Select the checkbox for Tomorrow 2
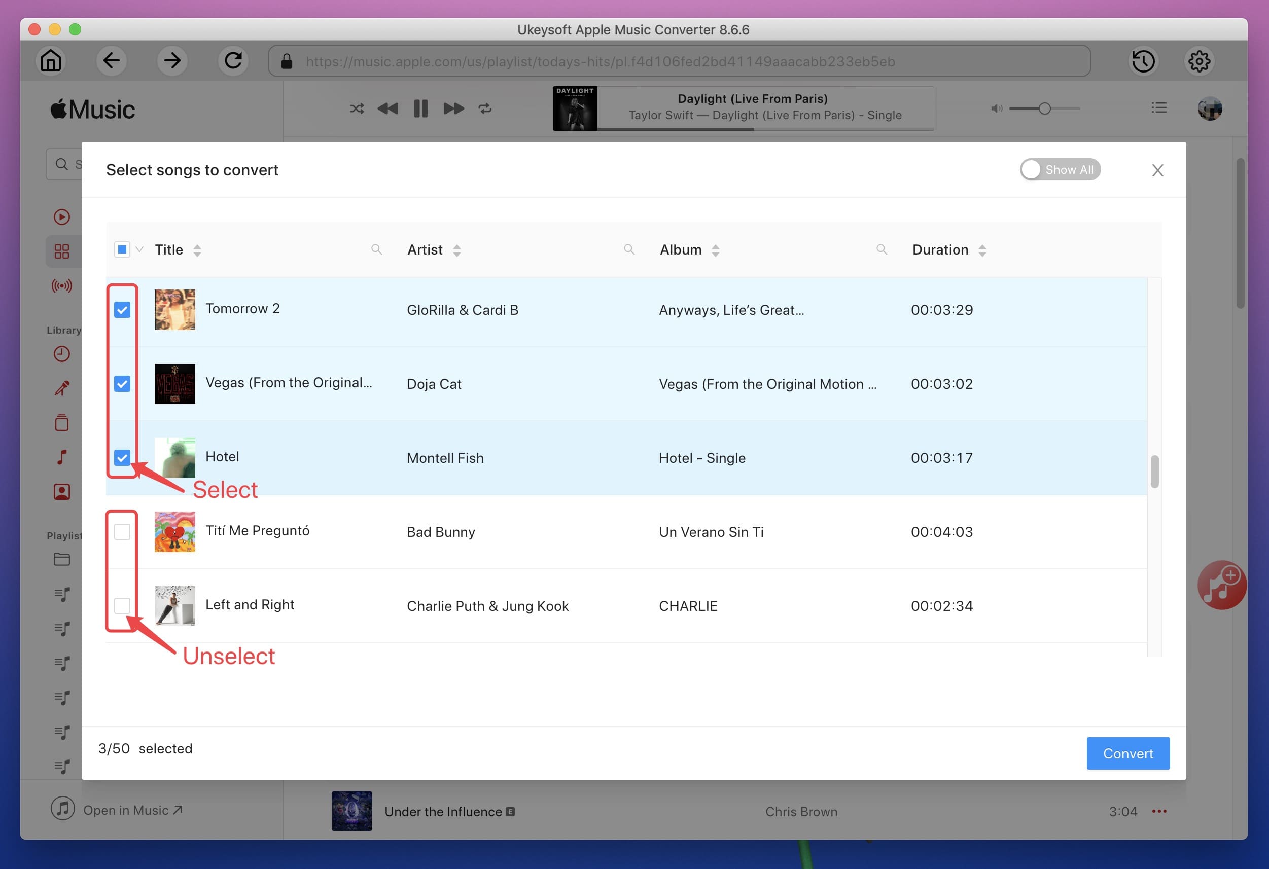Viewport: 1269px width, 869px height. click(122, 309)
